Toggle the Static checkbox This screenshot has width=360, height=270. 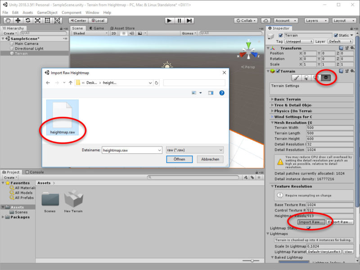coord(335,36)
